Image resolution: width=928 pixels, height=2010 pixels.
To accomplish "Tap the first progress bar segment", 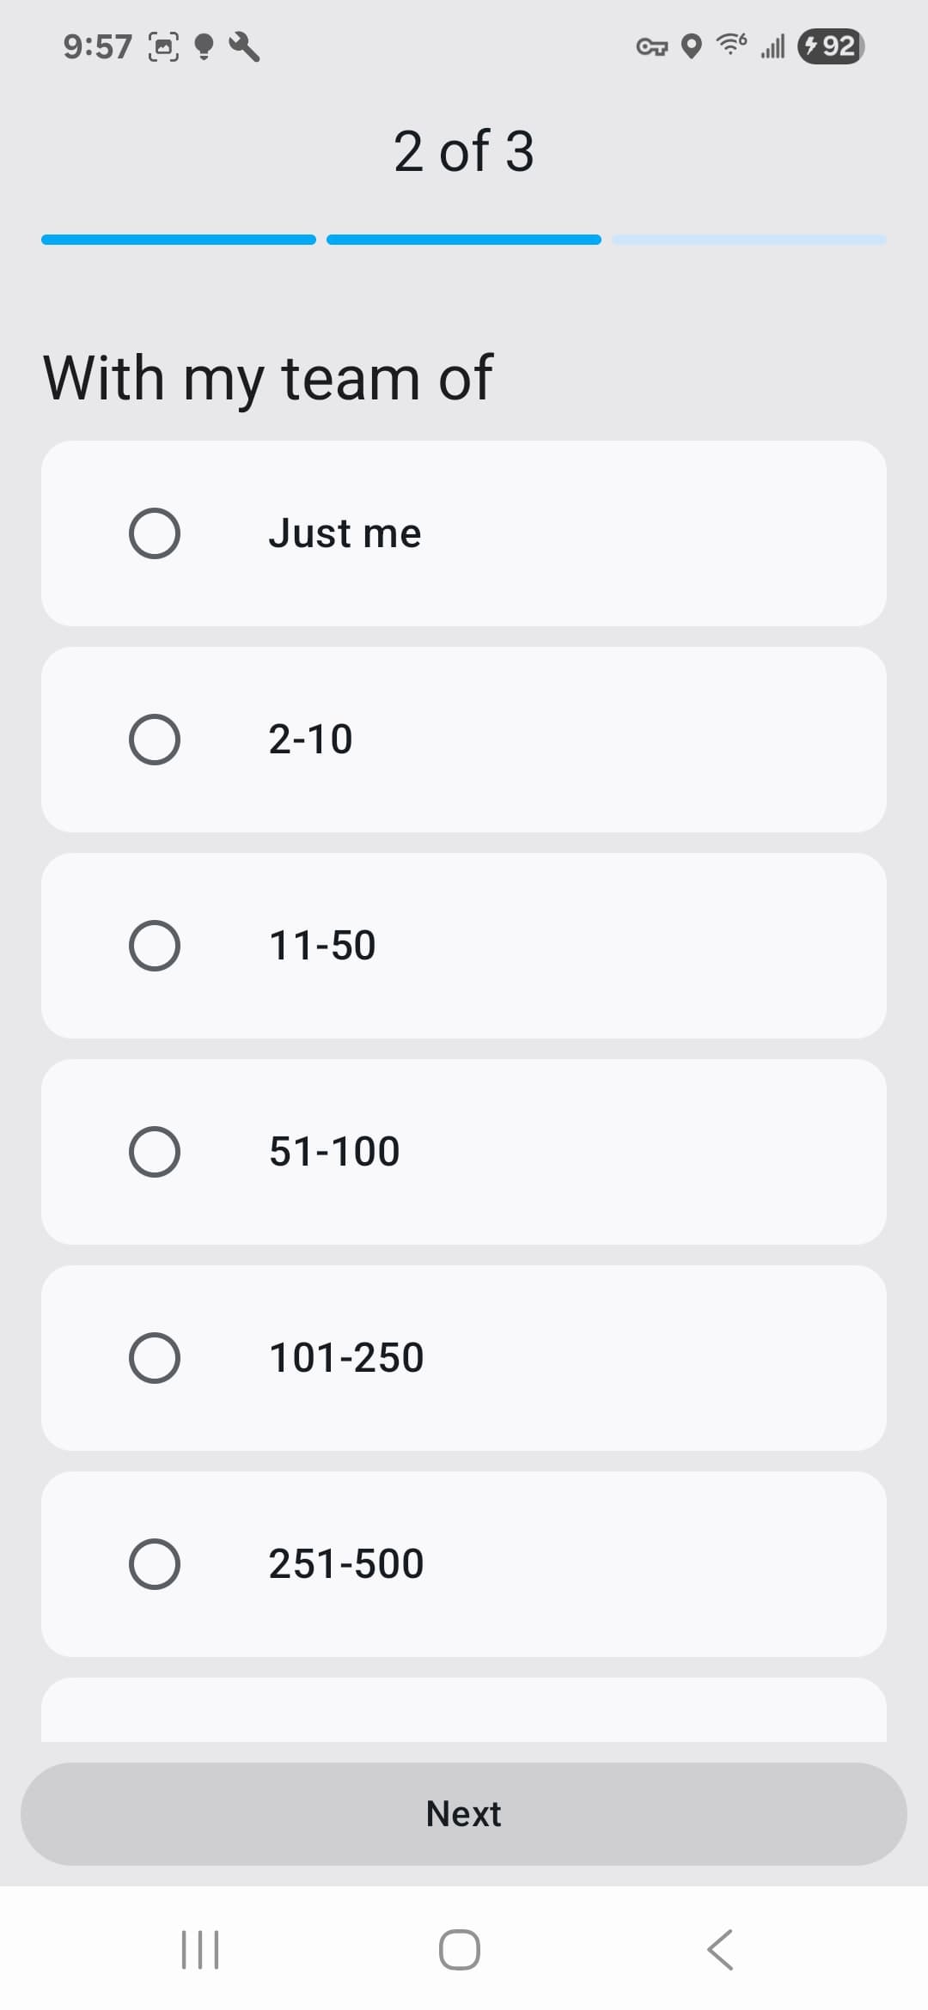I will click(179, 240).
